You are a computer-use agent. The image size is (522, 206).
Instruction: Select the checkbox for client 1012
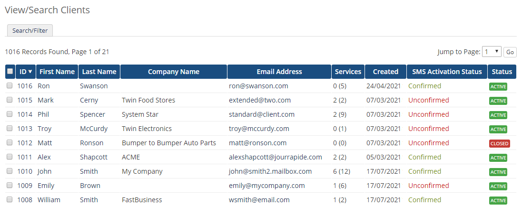(x=10, y=143)
